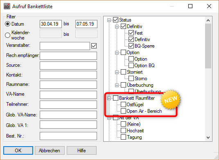
Task: Click the Kontakt input field
Action: (68, 75)
